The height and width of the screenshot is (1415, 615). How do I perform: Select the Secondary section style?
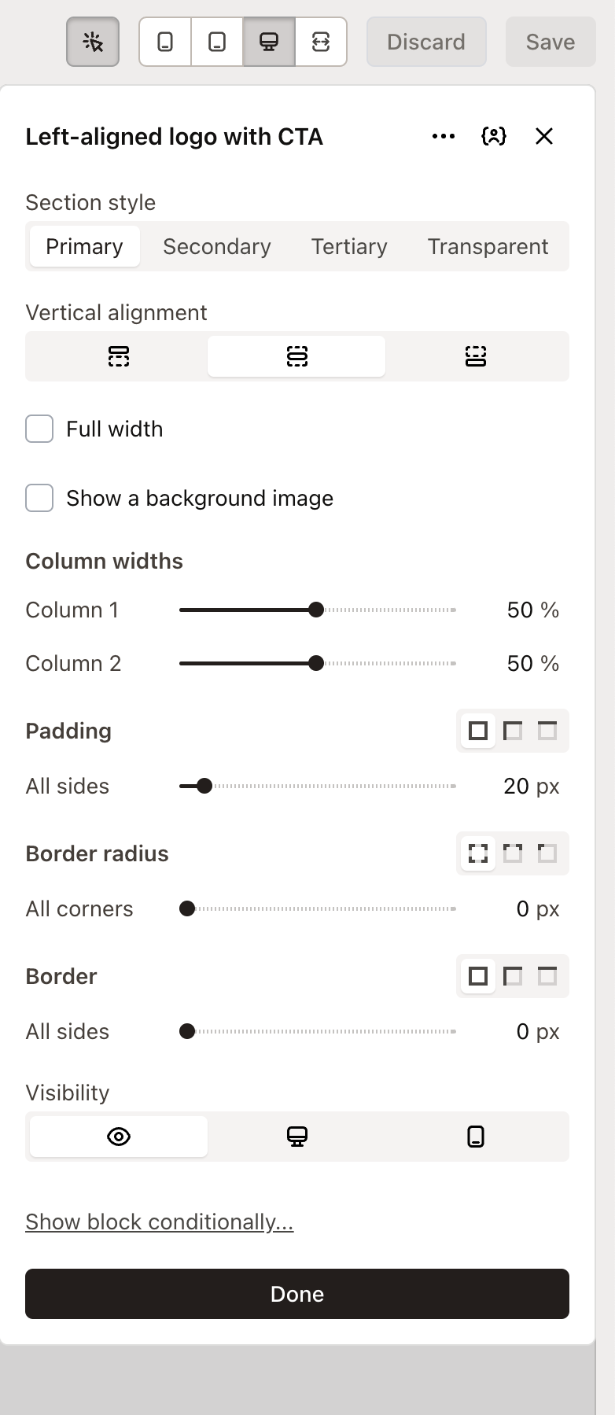point(216,246)
